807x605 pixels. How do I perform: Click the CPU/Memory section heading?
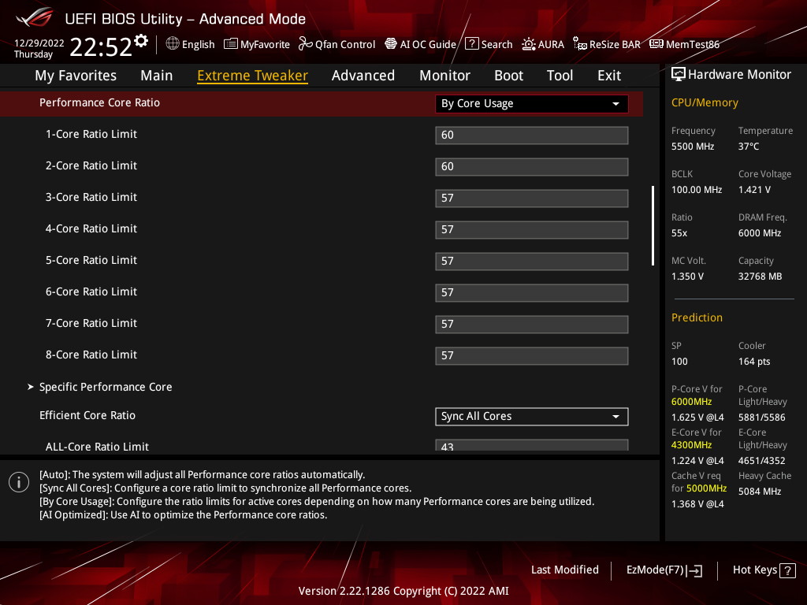point(705,102)
